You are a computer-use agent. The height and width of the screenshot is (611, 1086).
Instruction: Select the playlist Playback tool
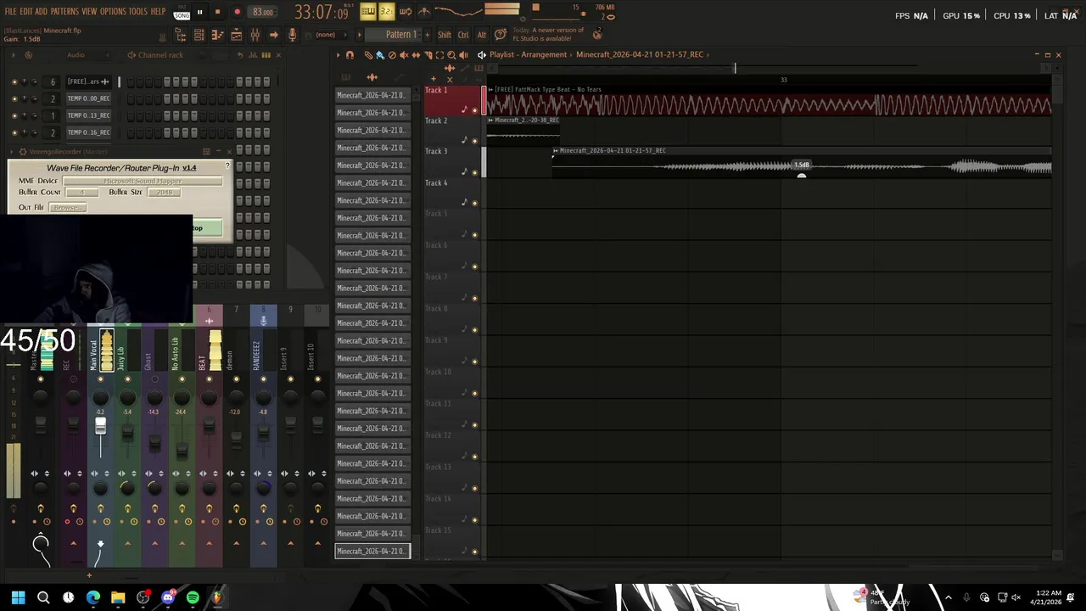[463, 55]
